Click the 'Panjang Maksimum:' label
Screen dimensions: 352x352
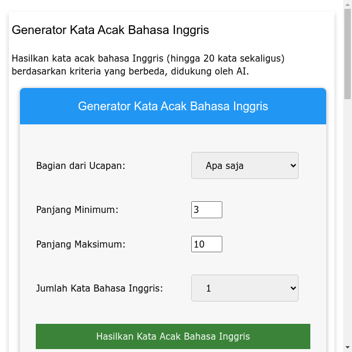[81, 244]
